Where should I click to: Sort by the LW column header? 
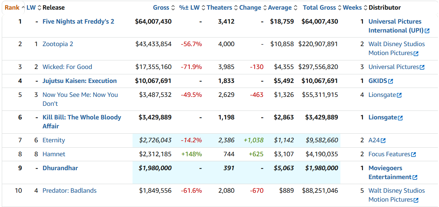[x=31, y=8]
